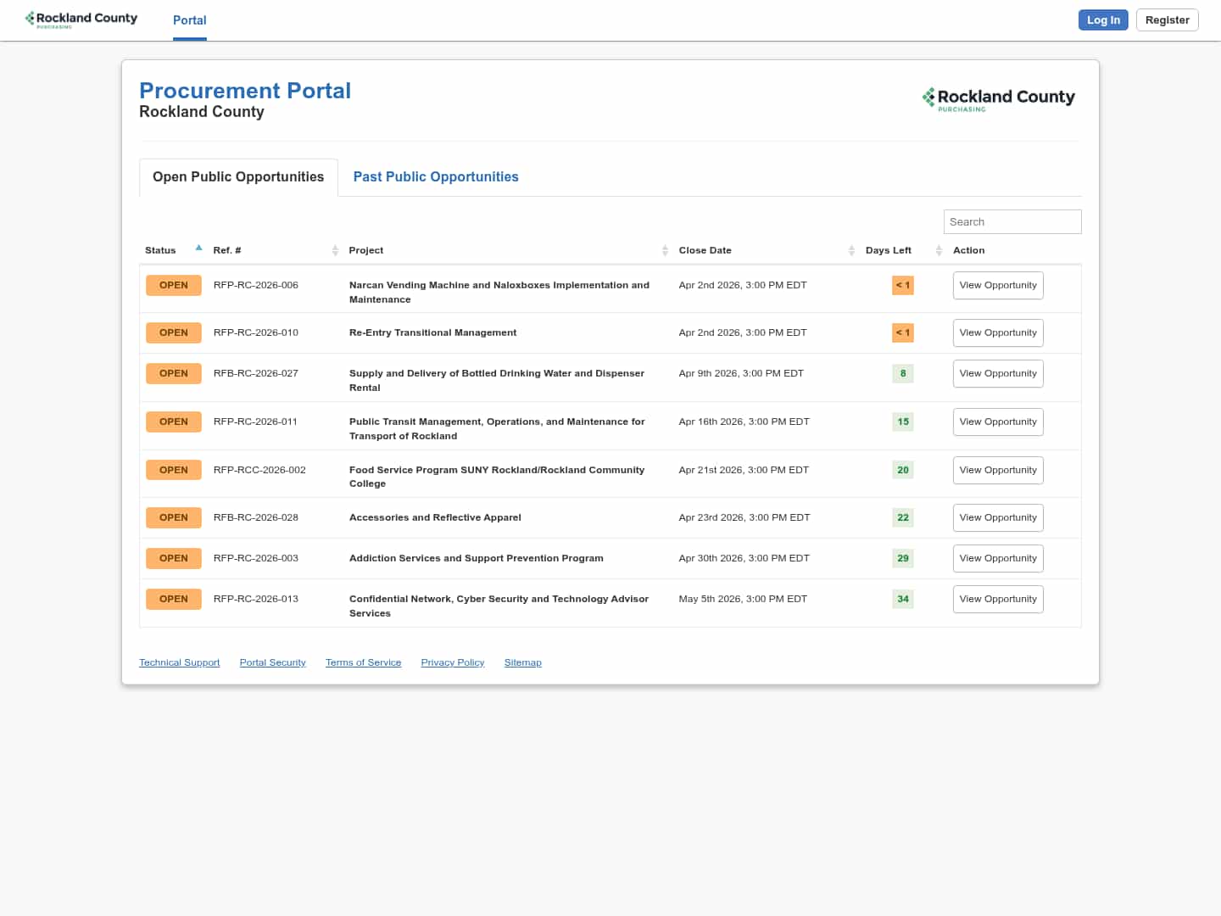Open the Sitemap footer link
The height and width of the screenshot is (916, 1221).
522,662
